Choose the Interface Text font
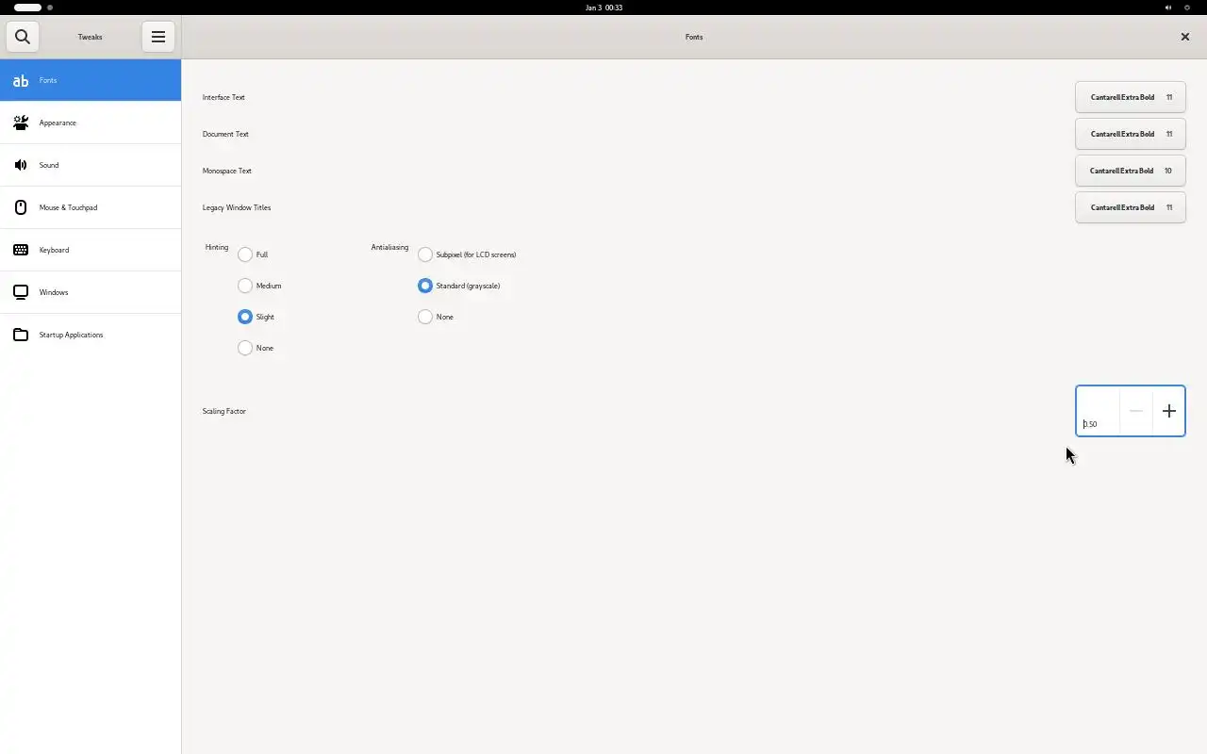 pyautogui.click(x=1131, y=97)
